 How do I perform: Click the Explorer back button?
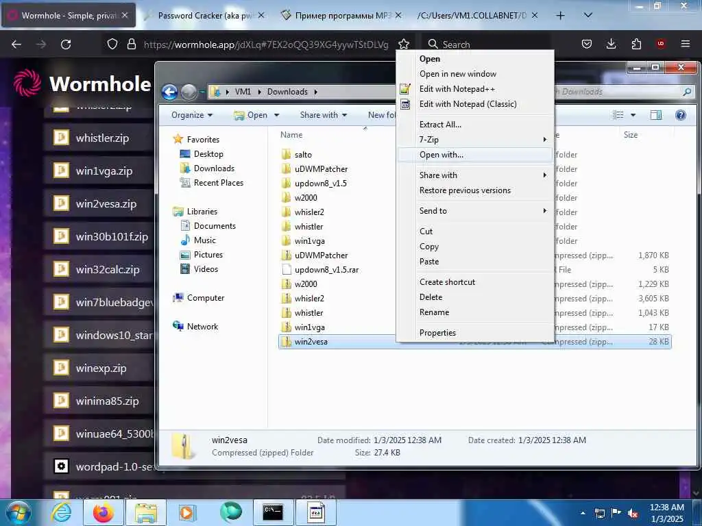(x=170, y=92)
